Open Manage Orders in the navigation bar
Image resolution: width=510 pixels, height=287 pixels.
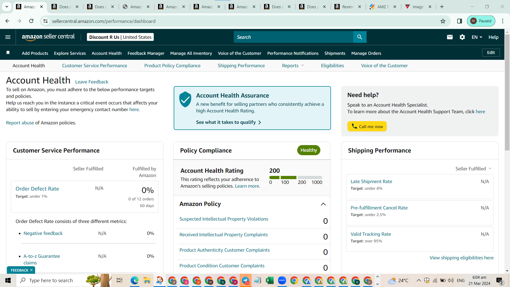[366, 53]
